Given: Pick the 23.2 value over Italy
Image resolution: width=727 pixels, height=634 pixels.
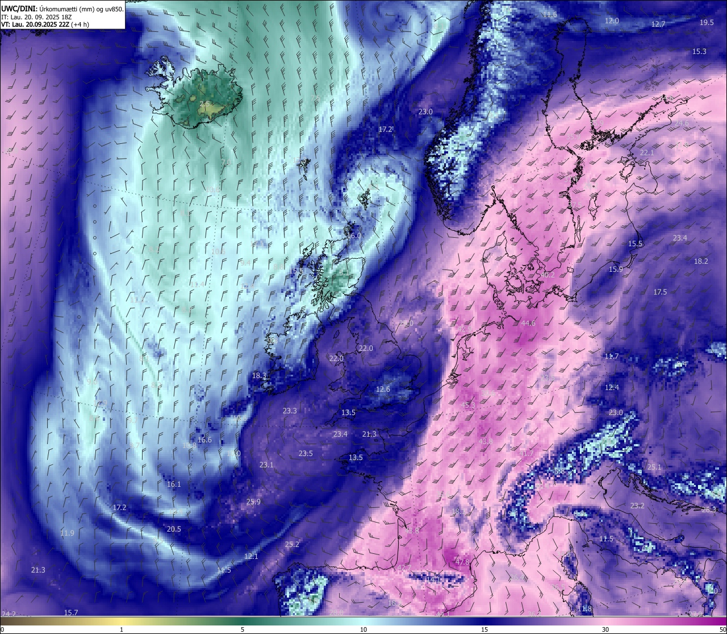Looking at the screenshot, I should coord(637,506).
